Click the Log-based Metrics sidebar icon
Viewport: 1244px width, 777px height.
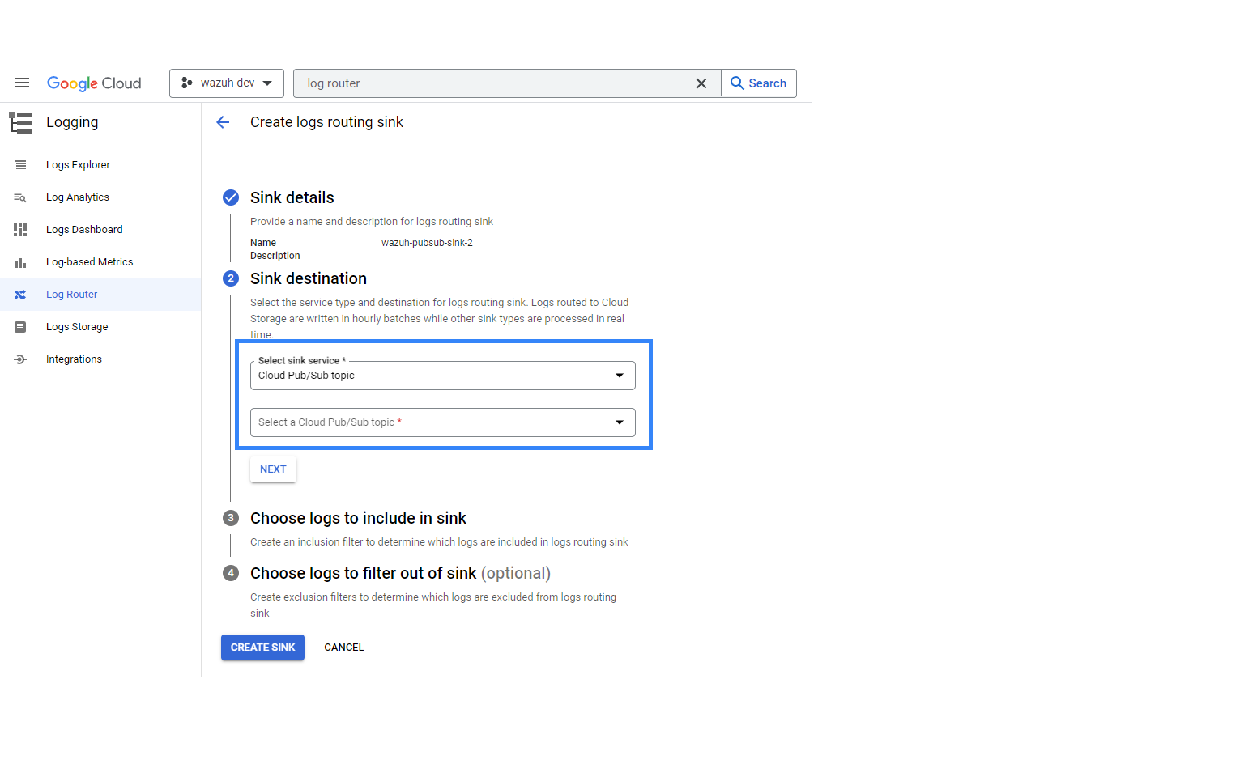tap(20, 262)
